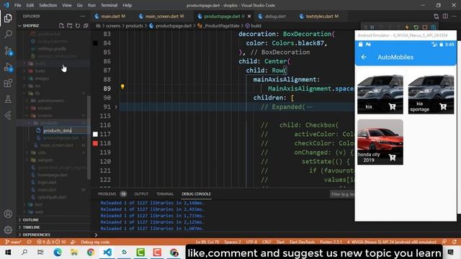461x259 pixels.
Task: Open the OUTPUT panel tab
Action: point(141,194)
